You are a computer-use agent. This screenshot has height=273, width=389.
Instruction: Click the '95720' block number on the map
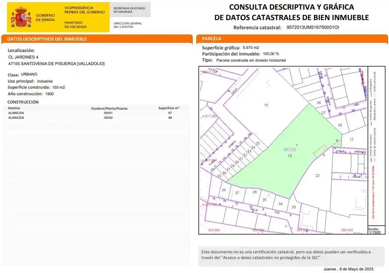tap(290, 150)
